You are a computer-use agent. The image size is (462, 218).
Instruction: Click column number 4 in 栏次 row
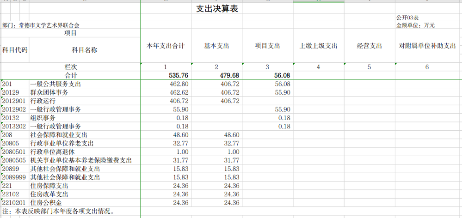coord(318,67)
